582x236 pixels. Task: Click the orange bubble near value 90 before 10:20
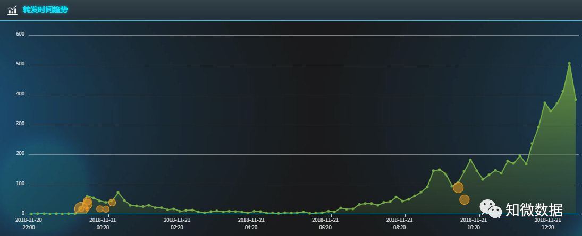(x=458, y=188)
